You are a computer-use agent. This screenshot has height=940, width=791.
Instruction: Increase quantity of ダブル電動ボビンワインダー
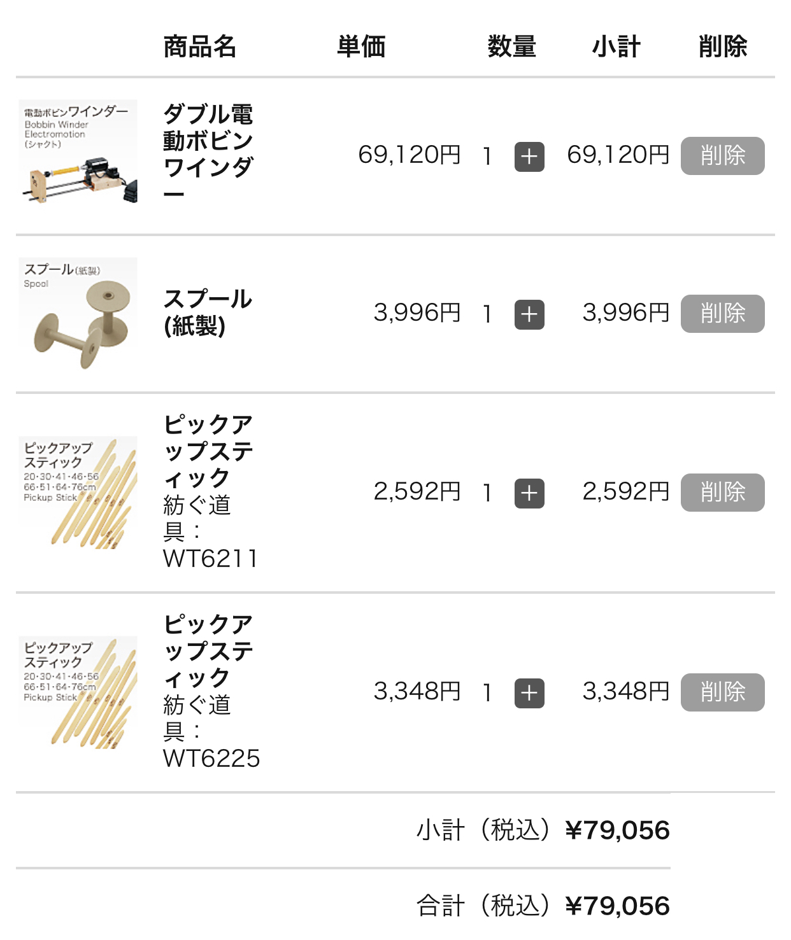(x=529, y=157)
